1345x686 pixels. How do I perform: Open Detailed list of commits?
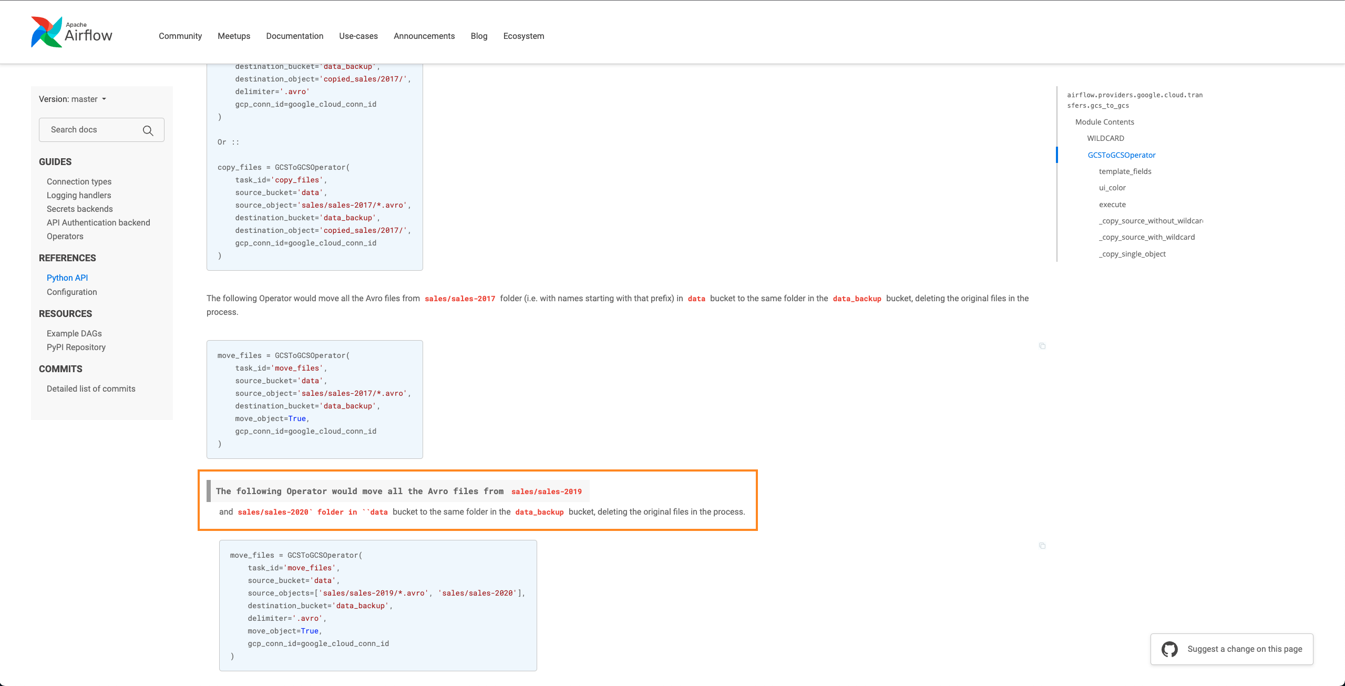(x=91, y=388)
